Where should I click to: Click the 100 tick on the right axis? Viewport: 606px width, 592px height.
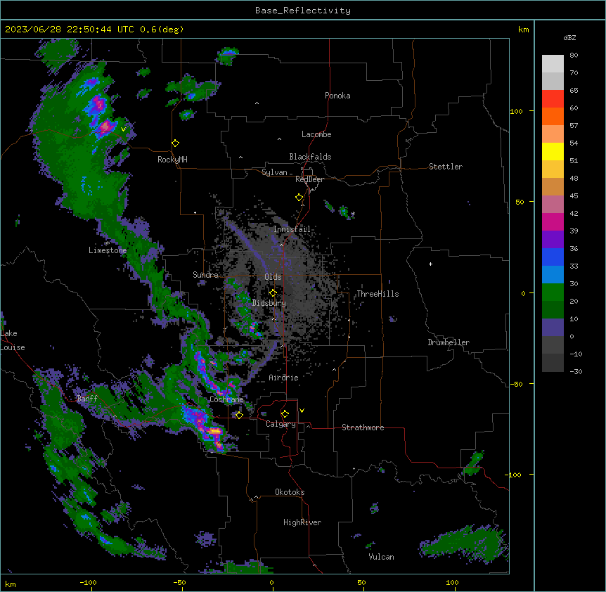[516, 112]
